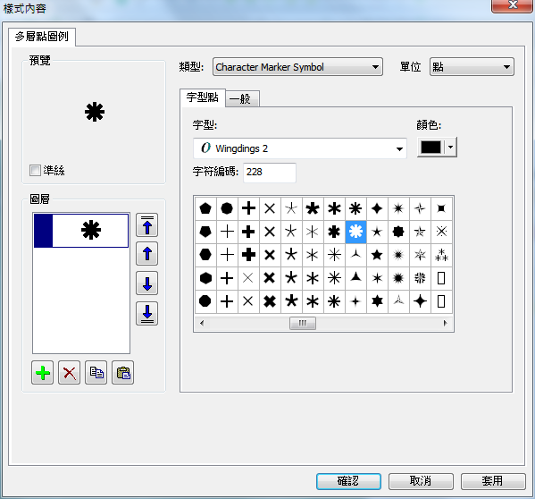This screenshot has width=535, height=499.
Task: Click the 確認 confirm button
Action: (348, 481)
